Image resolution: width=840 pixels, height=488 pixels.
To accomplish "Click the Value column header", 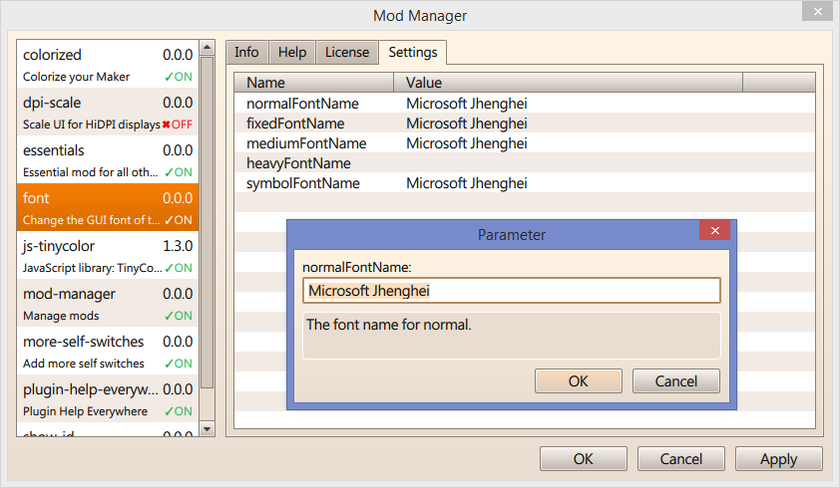I will [569, 83].
